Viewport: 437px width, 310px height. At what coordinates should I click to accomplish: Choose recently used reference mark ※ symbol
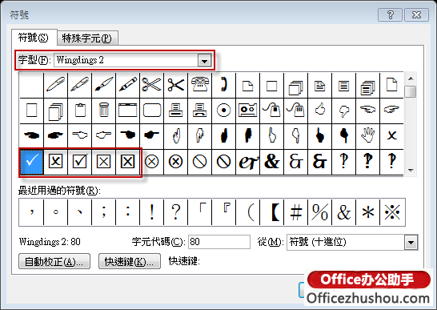[392, 212]
